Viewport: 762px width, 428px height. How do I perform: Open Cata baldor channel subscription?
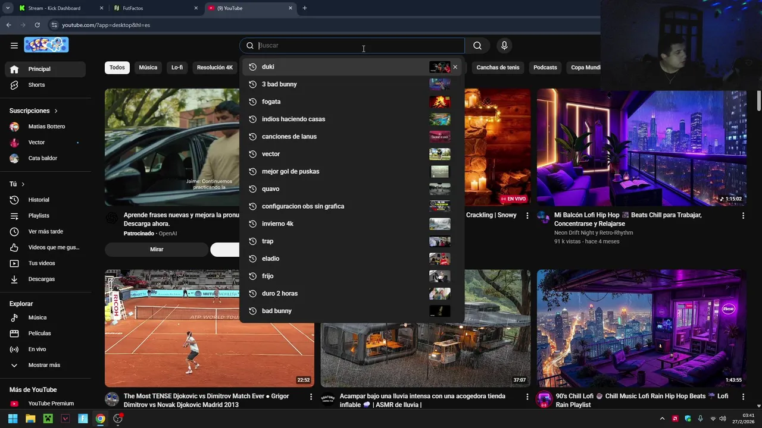pyautogui.click(x=45, y=158)
